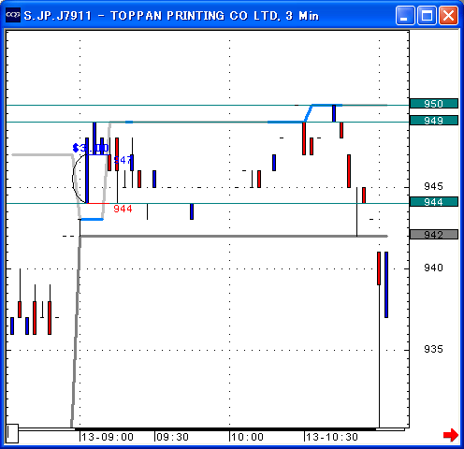Click the 09:30 time axis label
Image resolution: width=464 pixels, height=449 pixels.
172,437
